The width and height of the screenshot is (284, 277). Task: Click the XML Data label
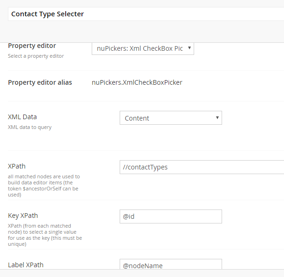[x=22, y=117]
